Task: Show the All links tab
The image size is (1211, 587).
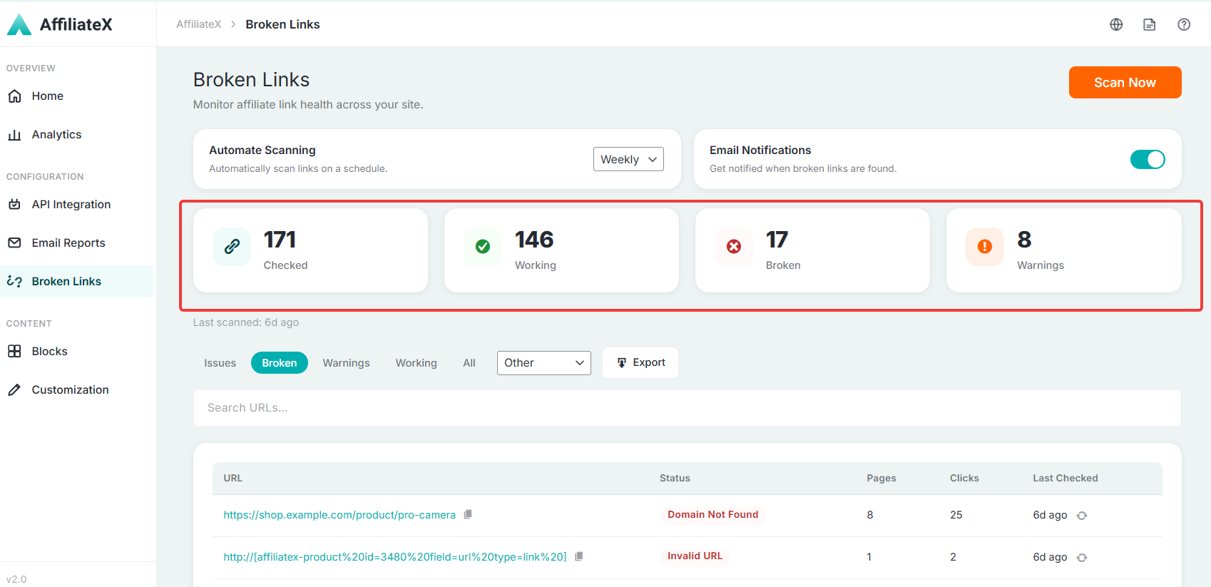Action: click(469, 363)
